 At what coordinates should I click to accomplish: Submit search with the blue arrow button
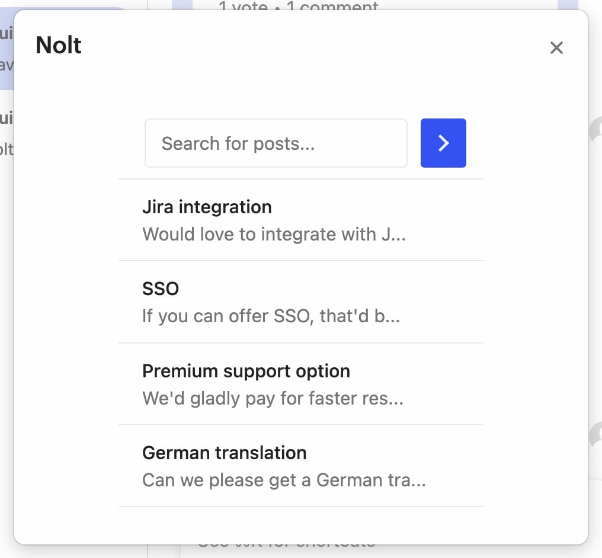coord(443,143)
